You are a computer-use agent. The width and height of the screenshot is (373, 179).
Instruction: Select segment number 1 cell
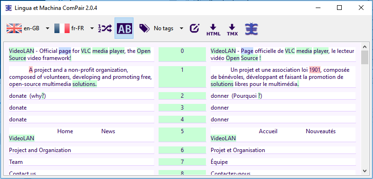182,77
